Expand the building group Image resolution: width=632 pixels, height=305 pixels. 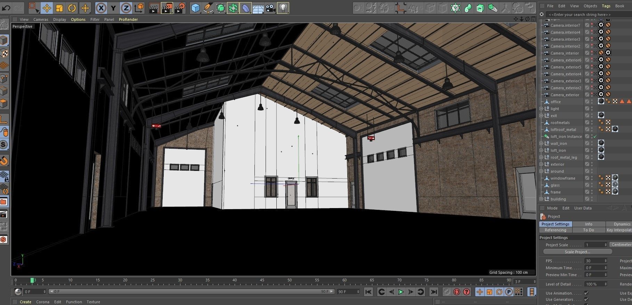541,199
